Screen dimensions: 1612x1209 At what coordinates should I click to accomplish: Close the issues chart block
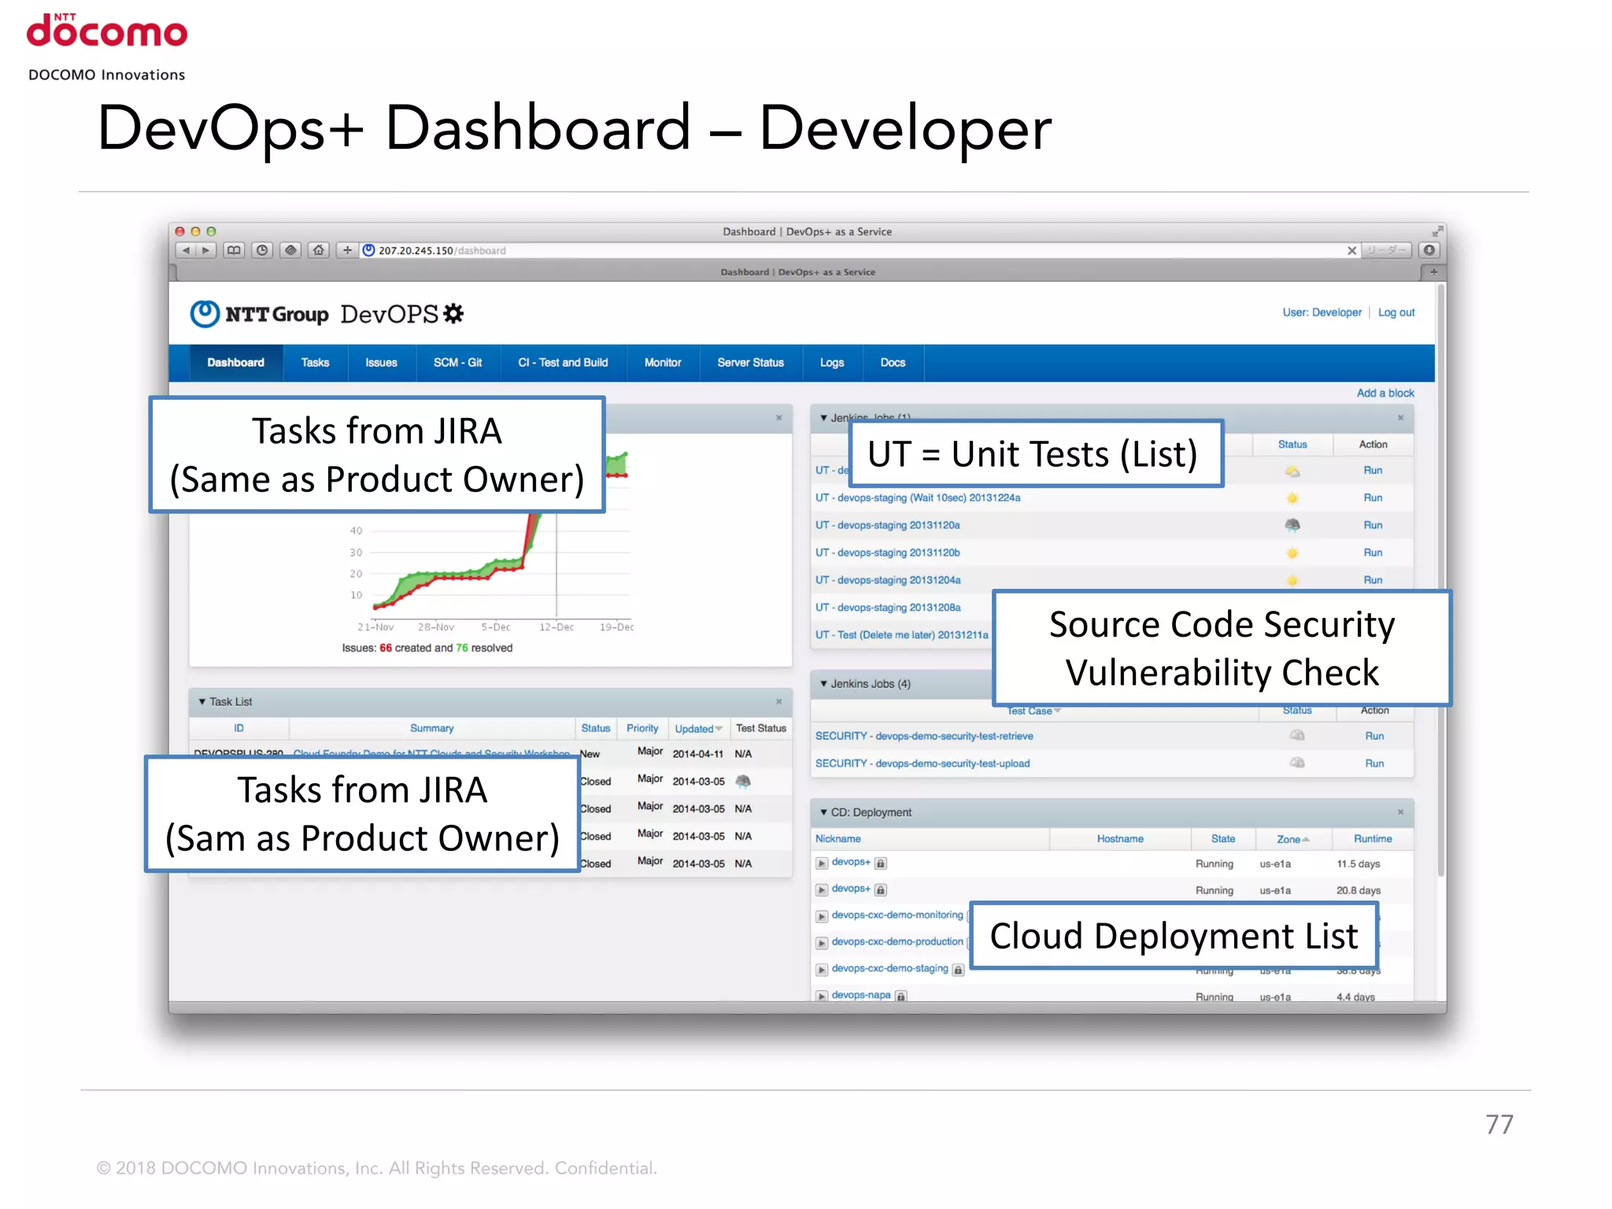779,418
